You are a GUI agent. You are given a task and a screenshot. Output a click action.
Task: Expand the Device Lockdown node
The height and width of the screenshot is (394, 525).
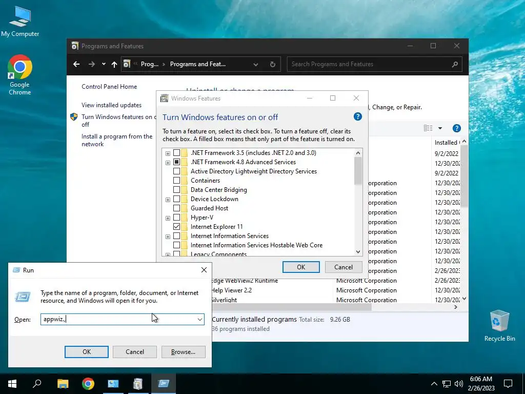pos(168,200)
